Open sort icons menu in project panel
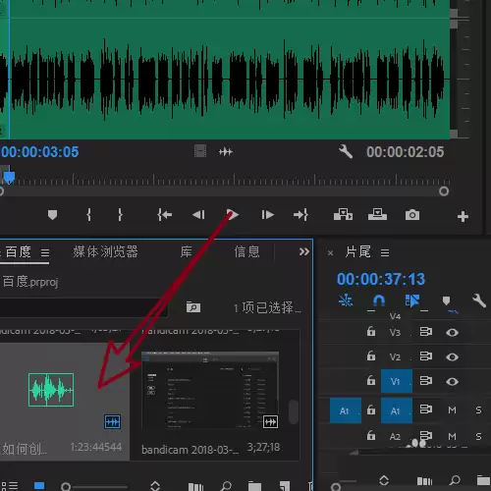This screenshot has width=491, height=491. (155, 486)
